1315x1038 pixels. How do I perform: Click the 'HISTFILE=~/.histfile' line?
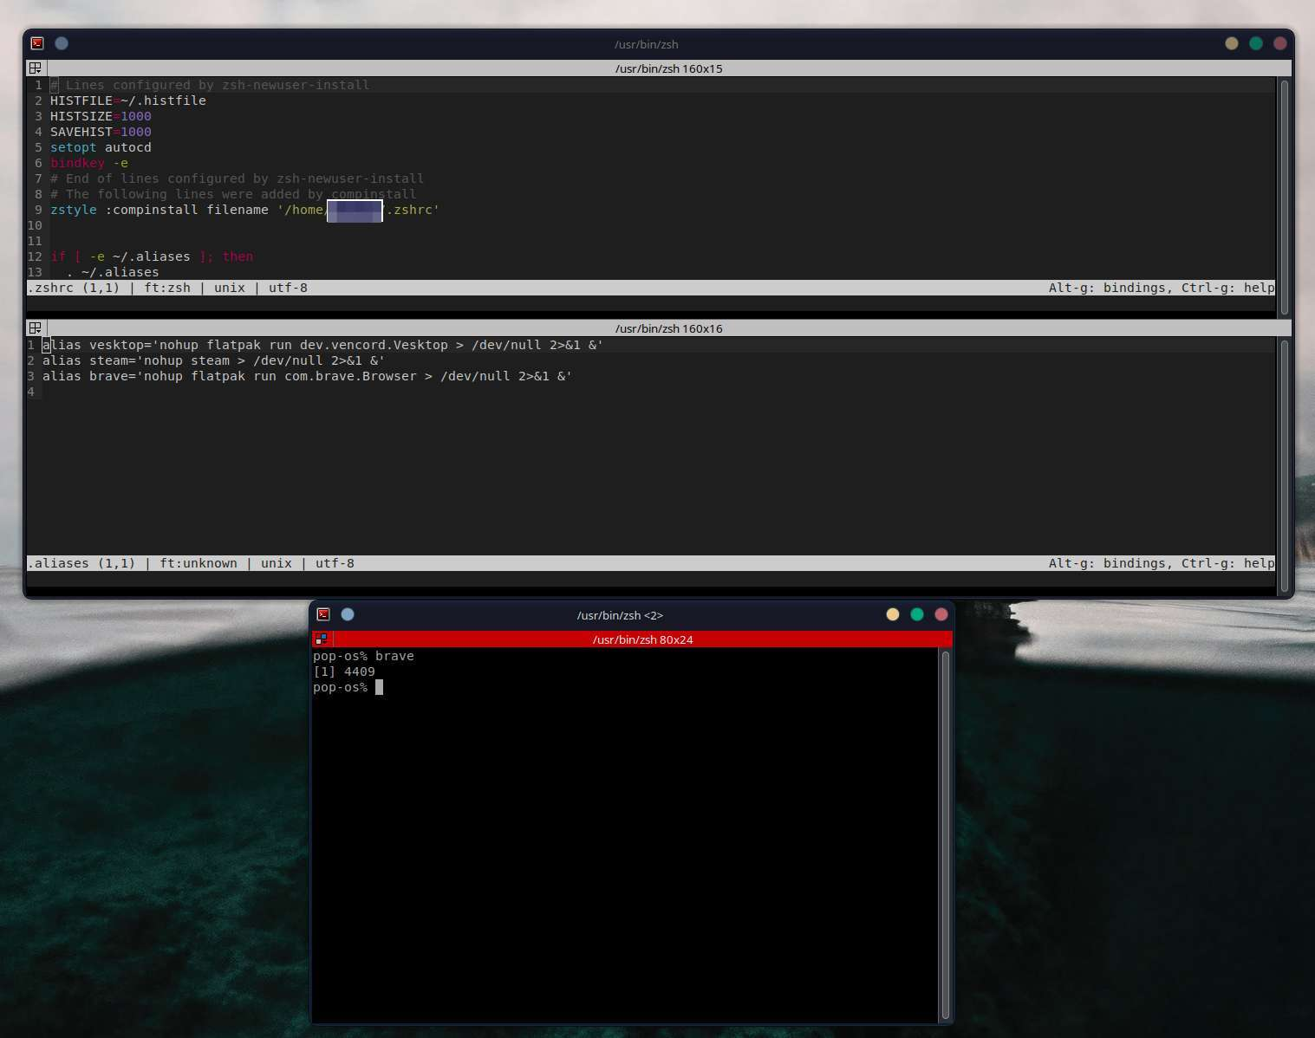[x=128, y=101]
